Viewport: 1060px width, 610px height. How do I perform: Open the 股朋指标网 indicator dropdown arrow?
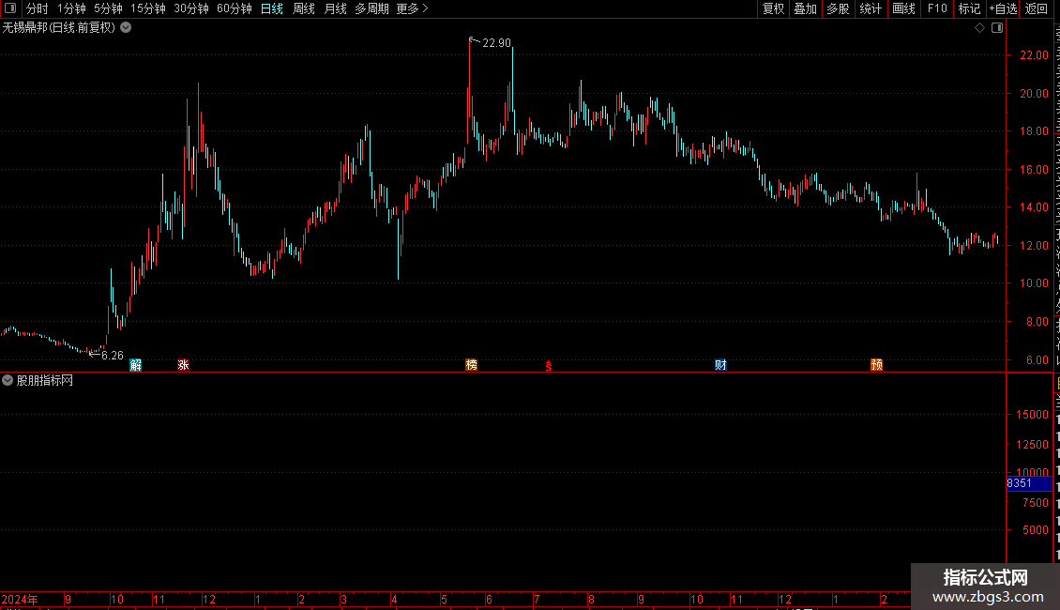8,381
